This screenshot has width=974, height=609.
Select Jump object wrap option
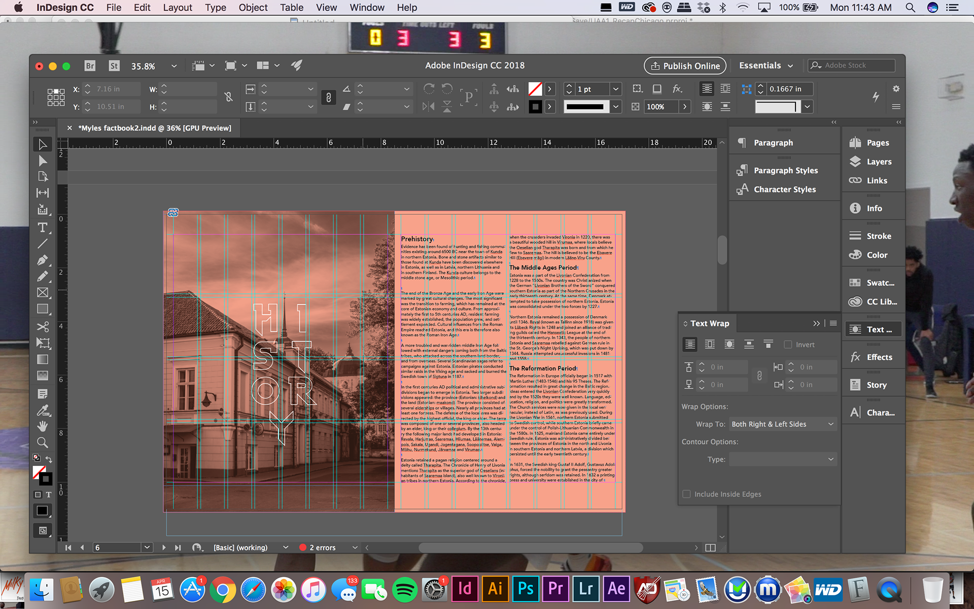pos(749,345)
